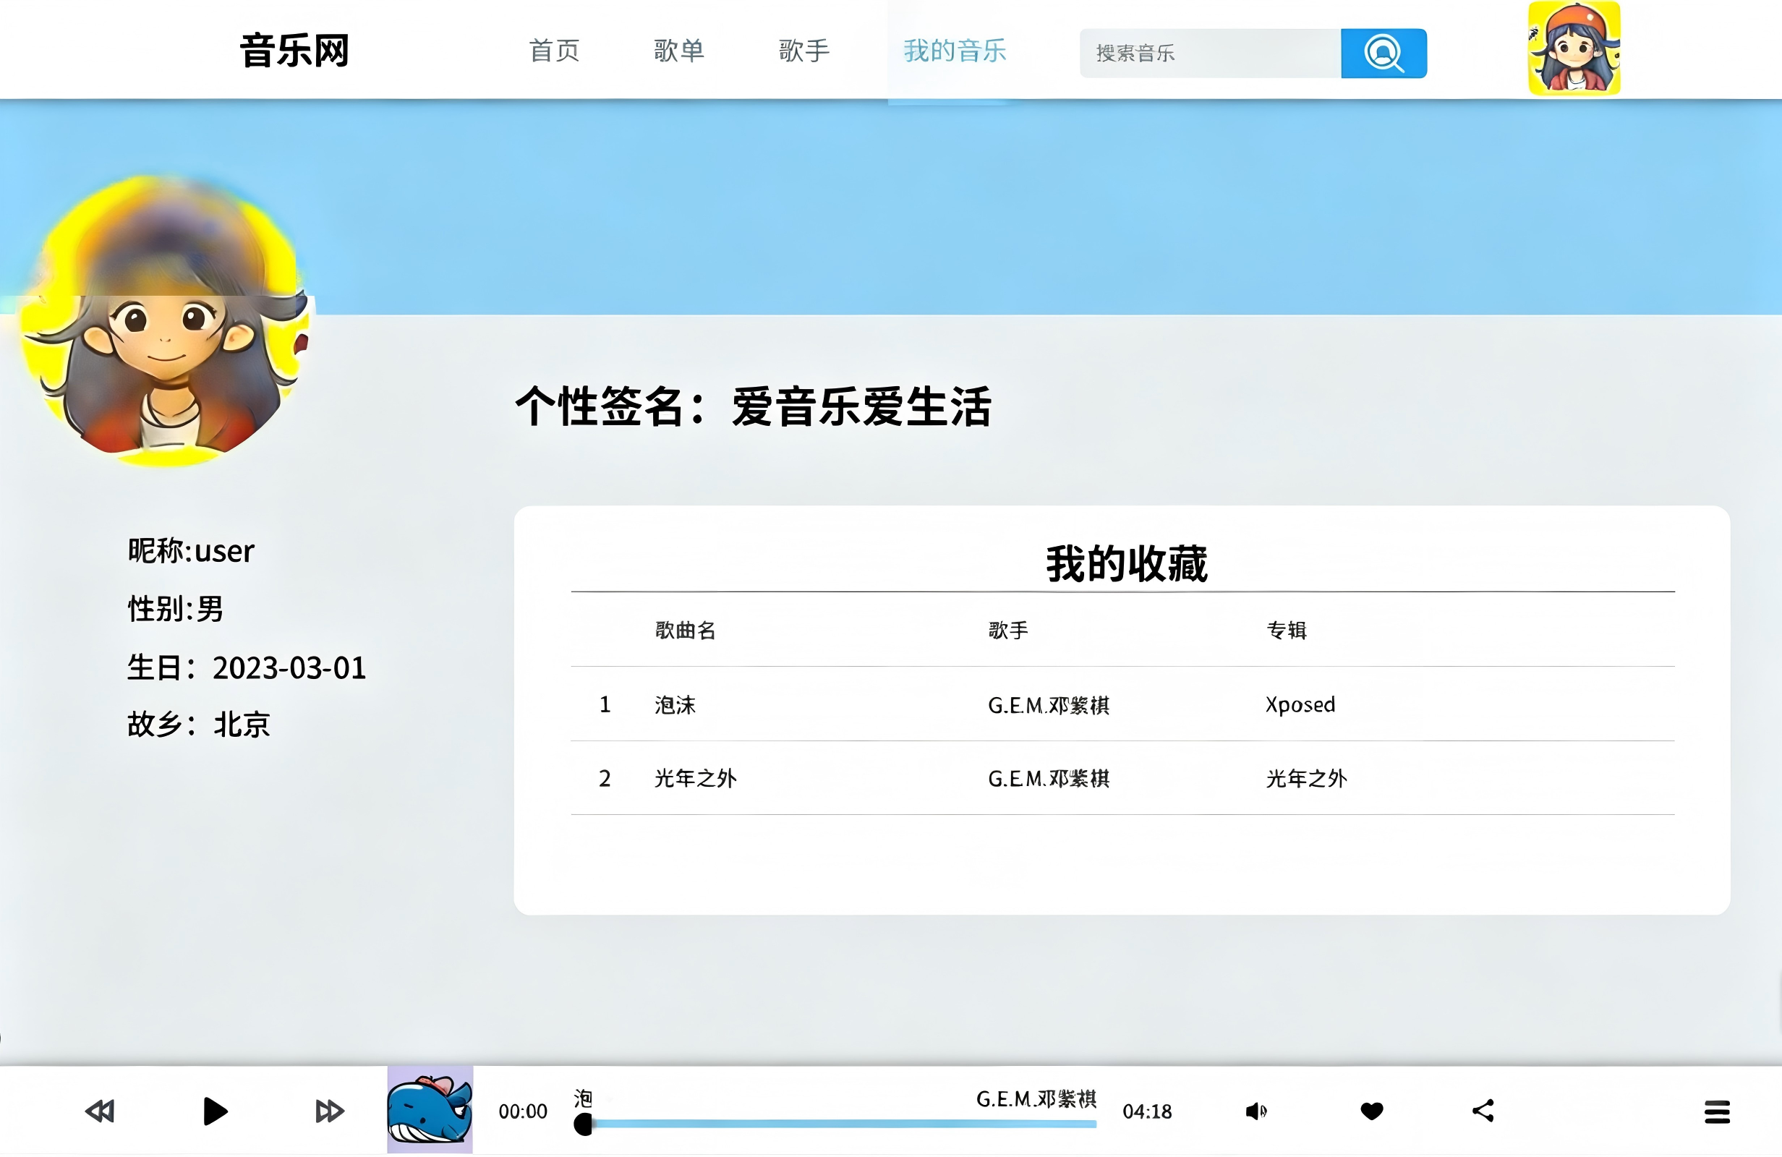Click album 光年之外 in row 2

[1307, 780]
